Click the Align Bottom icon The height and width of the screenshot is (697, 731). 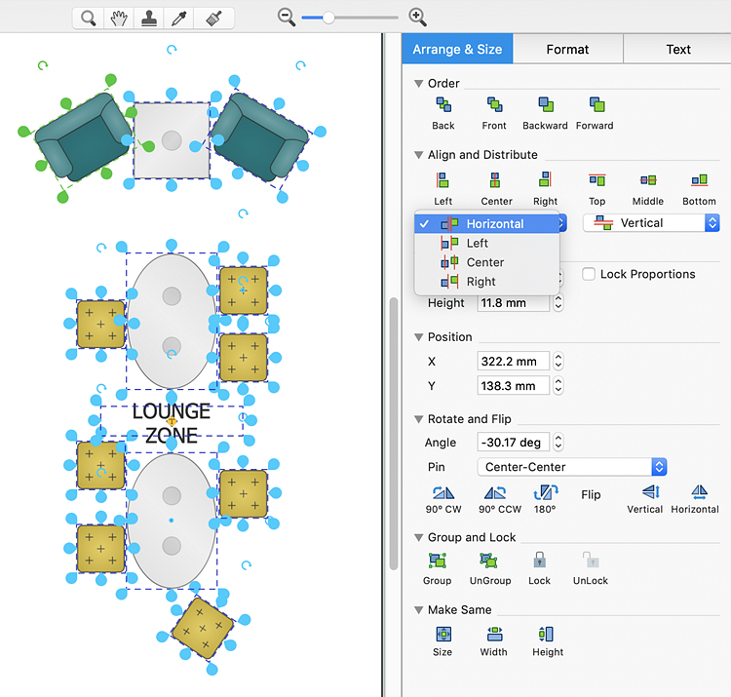pyautogui.click(x=699, y=181)
